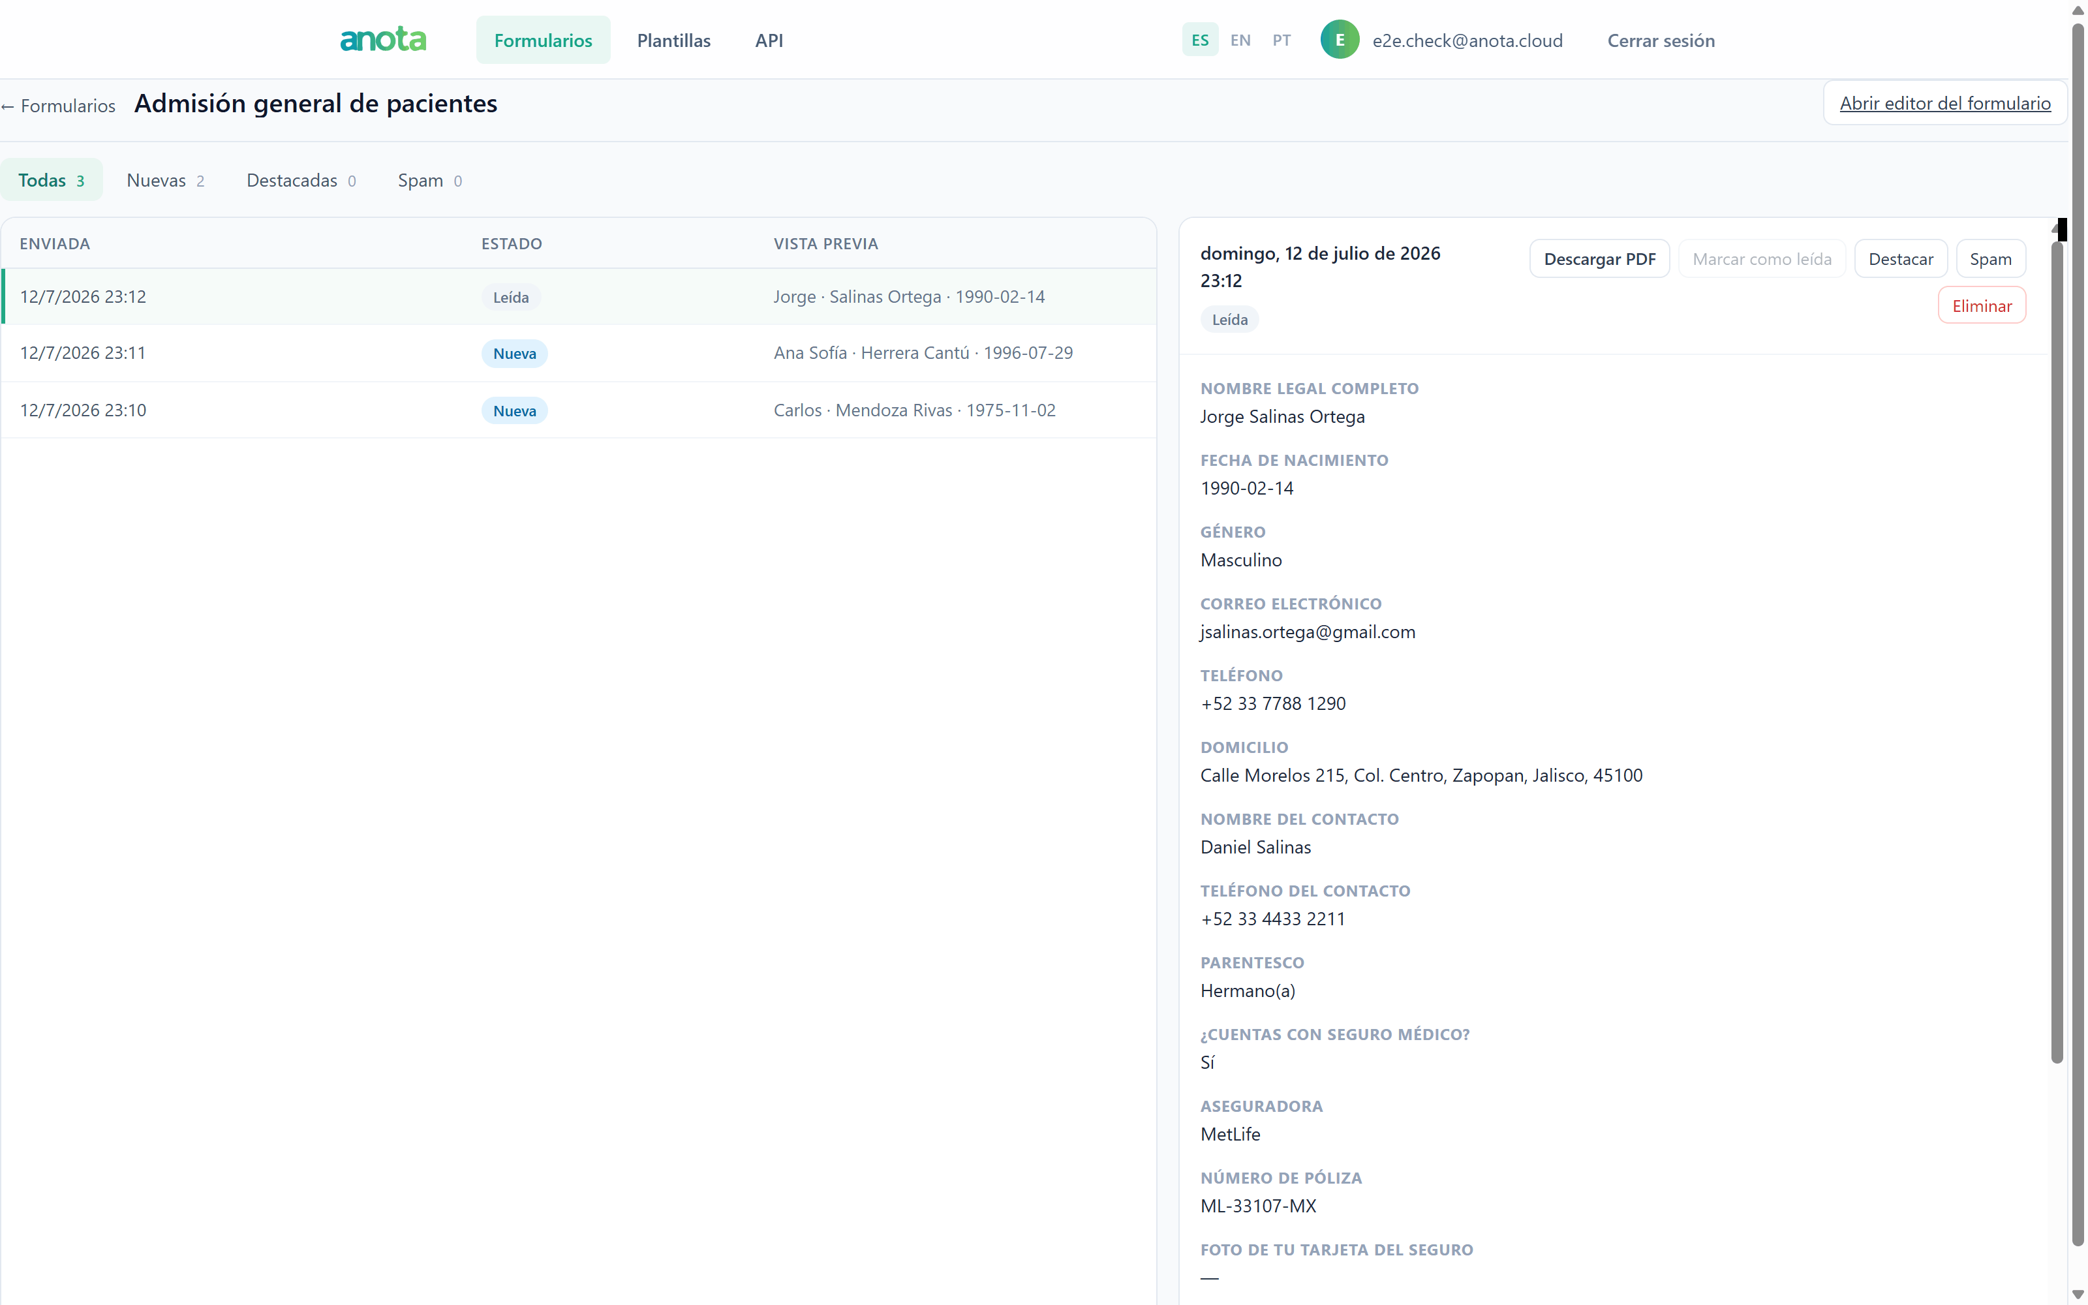Open the API navigation item
Screen dimensions: 2088x1305
pyautogui.click(x=769, y=40)
